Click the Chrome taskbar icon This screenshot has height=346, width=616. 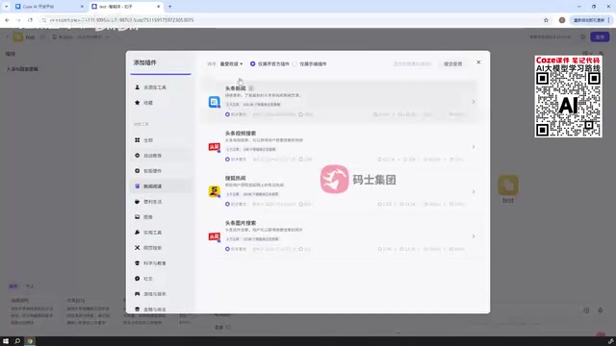click(x=30, y=341)
